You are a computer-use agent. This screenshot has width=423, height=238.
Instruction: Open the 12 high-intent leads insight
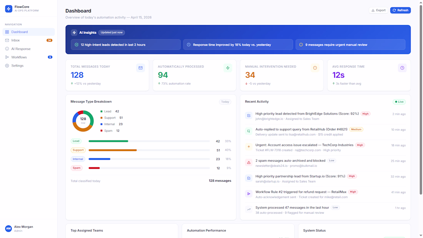[126, 45]
